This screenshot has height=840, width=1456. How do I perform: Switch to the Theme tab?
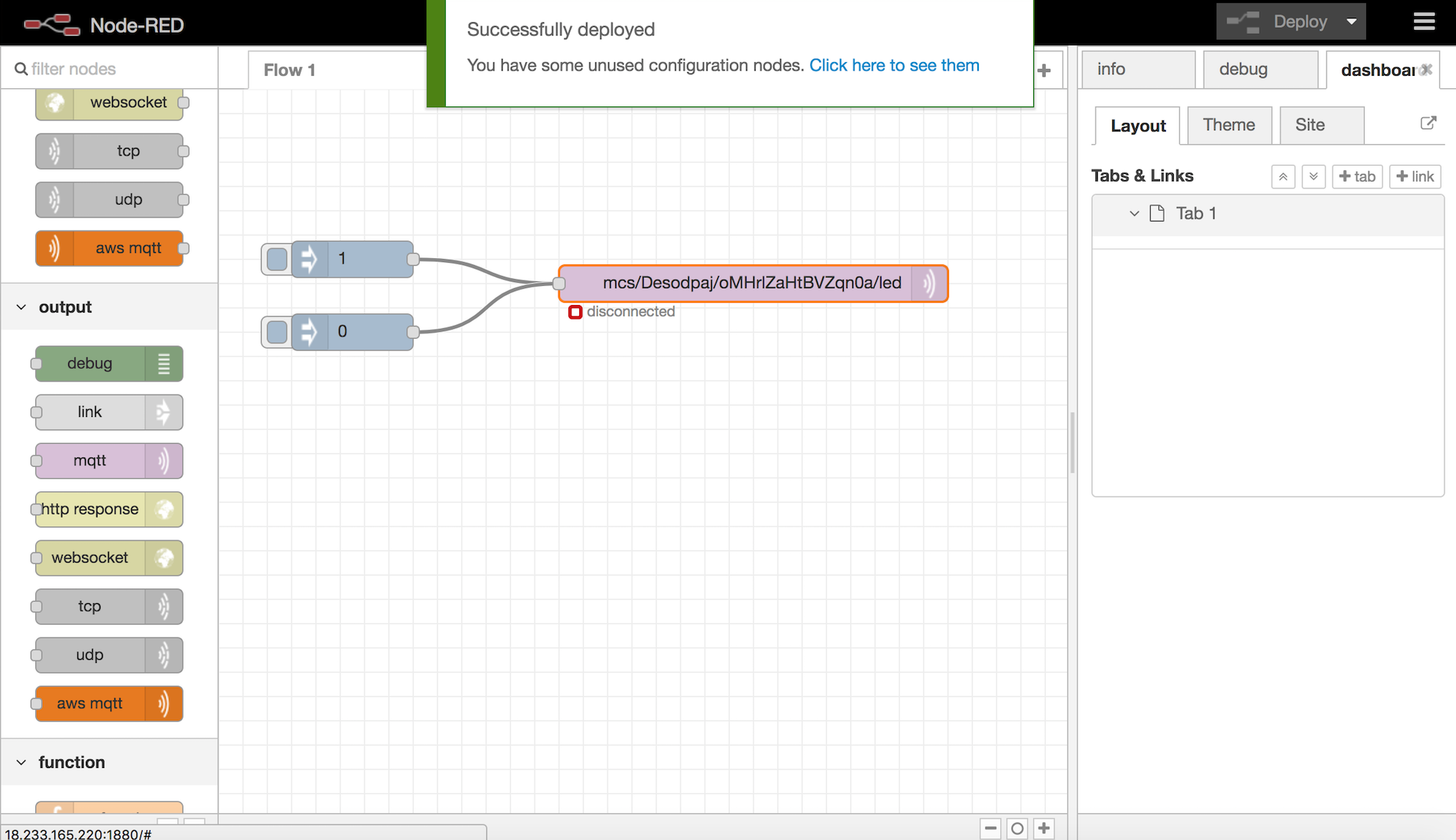pyautogui.click(x=1229, y=125)
